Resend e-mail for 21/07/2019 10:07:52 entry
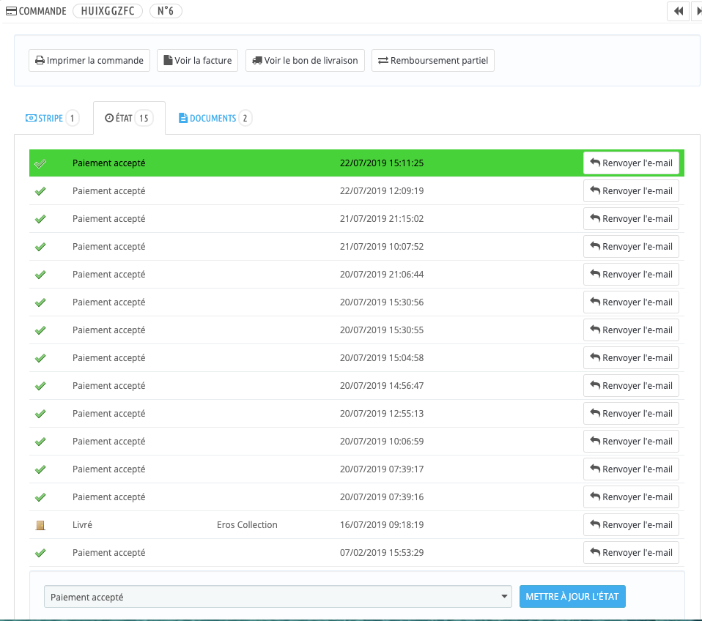 (631, 247)
